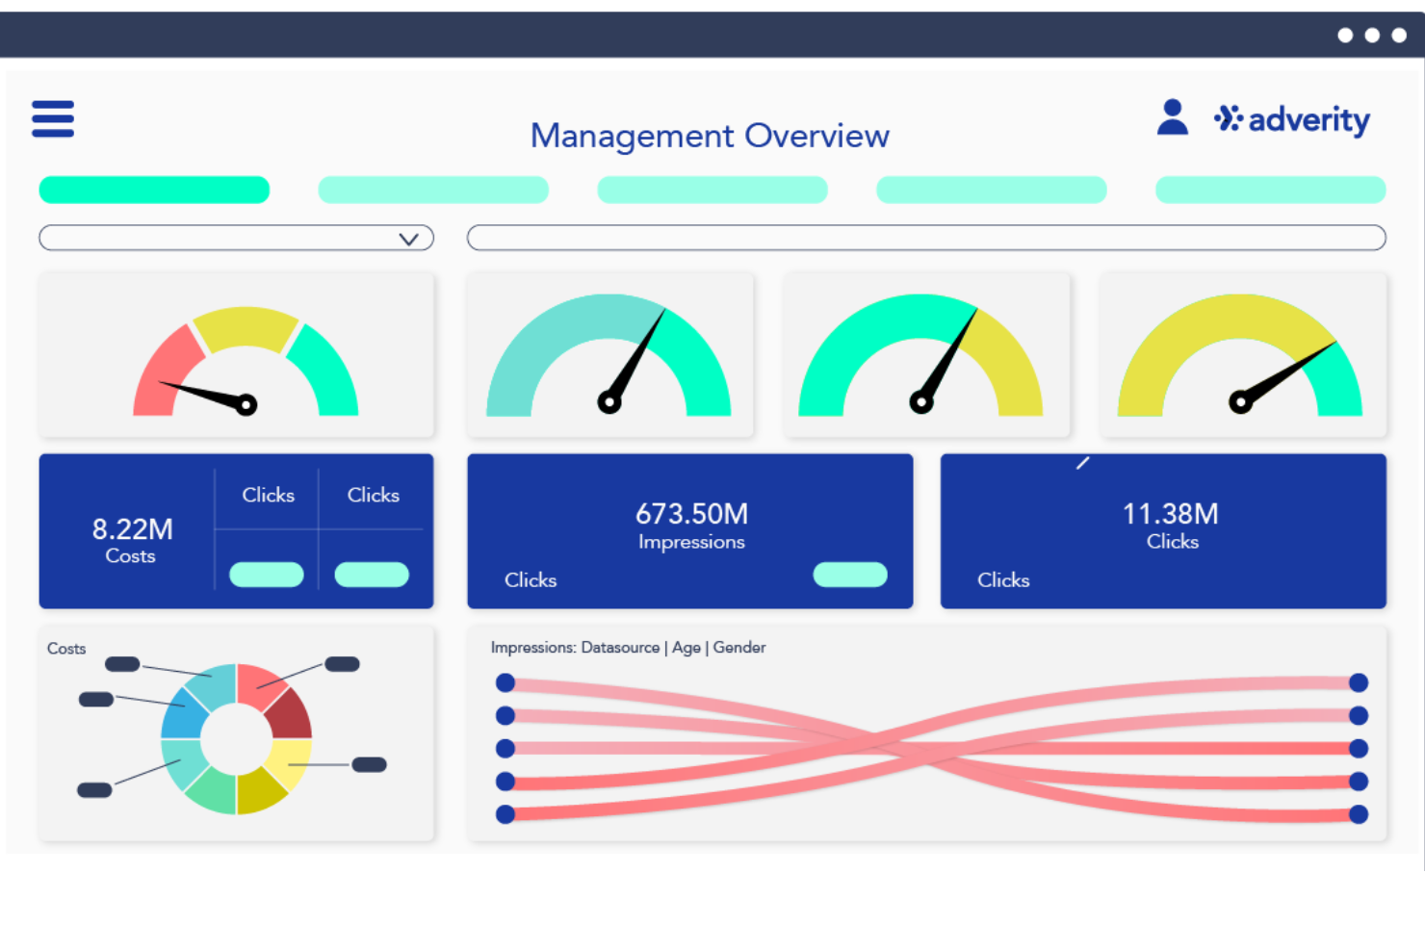Expand the dropdown chevron below tabs
This screenshot has width=1425, height=950.
click(x=408, y=239)
